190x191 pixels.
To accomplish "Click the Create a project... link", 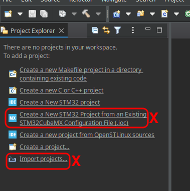I will click(45, 147).
